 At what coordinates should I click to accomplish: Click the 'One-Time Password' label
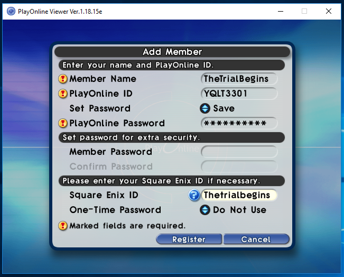pyautogui.click(x=115, y=210)
